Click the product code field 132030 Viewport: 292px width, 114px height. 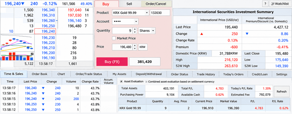(x=160, y=13)
